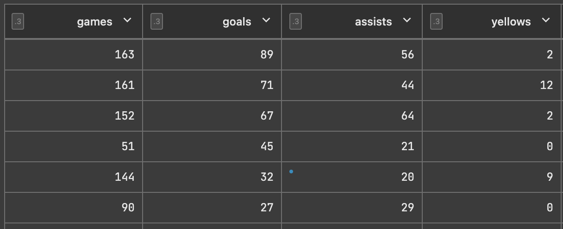Image resolution: width=563 pixels, height=229 pixels.
Task: Select the yellows cell showing 12
Action: 492,85
